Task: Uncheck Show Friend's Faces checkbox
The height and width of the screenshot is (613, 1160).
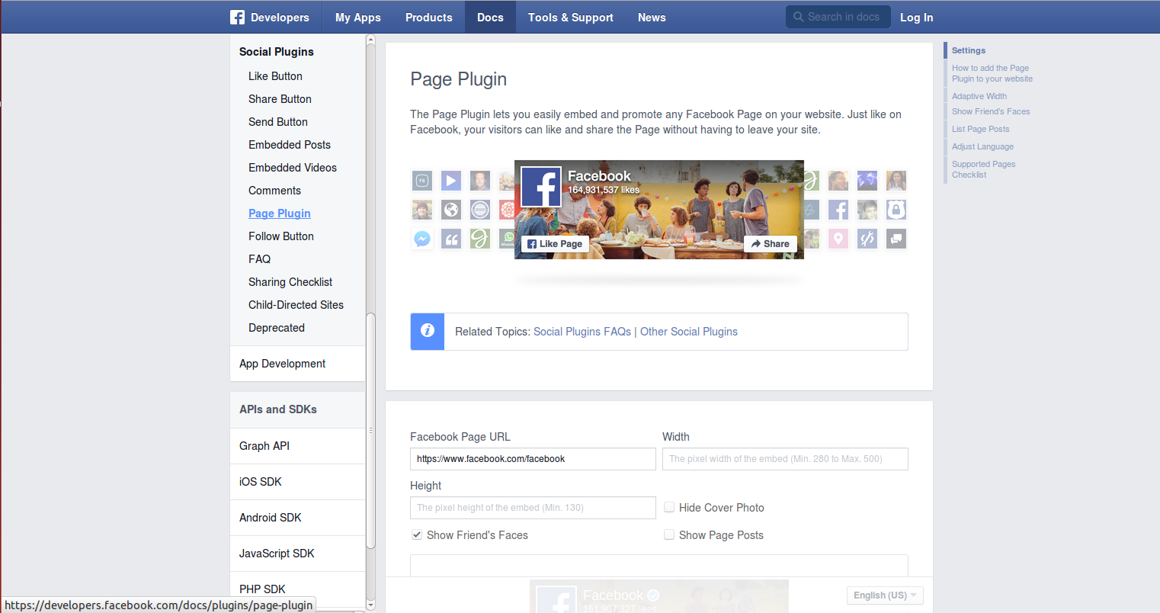Action: pyautogui.click(x=417, y=534)
